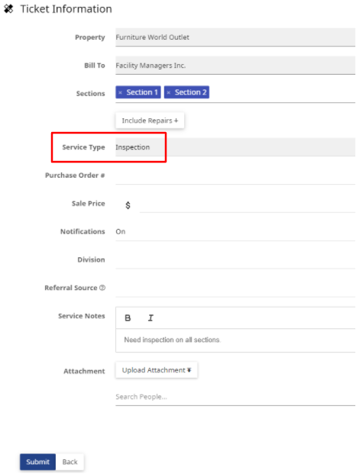Open the Referral Source field
The height and width of the screenshot is (474, 356).
[235, 288]
